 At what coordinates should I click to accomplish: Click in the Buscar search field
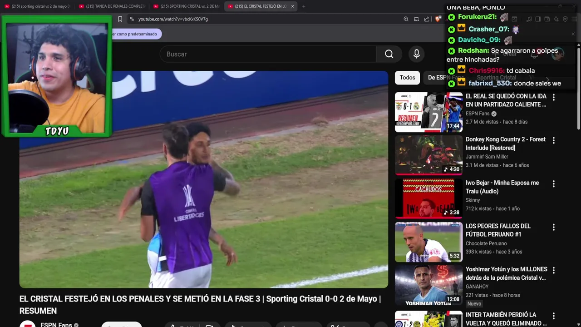click(268, 54)
